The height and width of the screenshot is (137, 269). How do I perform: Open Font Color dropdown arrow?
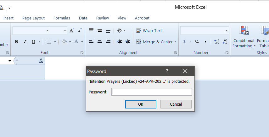pos(82,42)
